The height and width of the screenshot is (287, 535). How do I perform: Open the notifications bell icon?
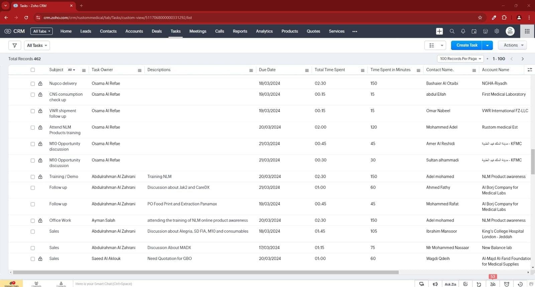tap(463, 31)
